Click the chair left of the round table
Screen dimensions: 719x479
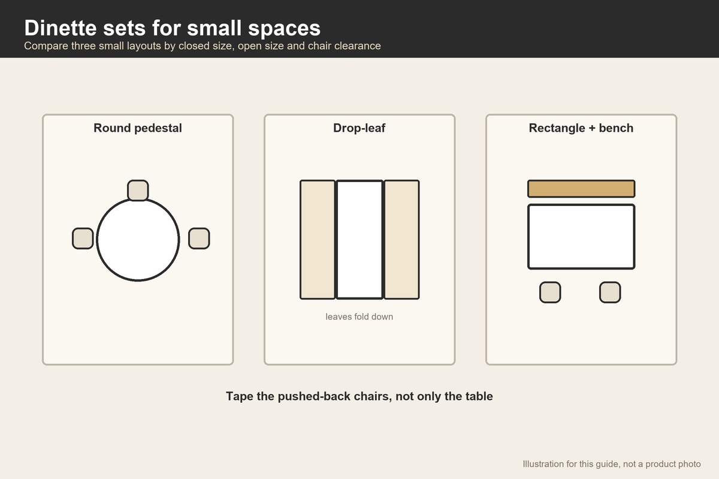tap(83, 238)
